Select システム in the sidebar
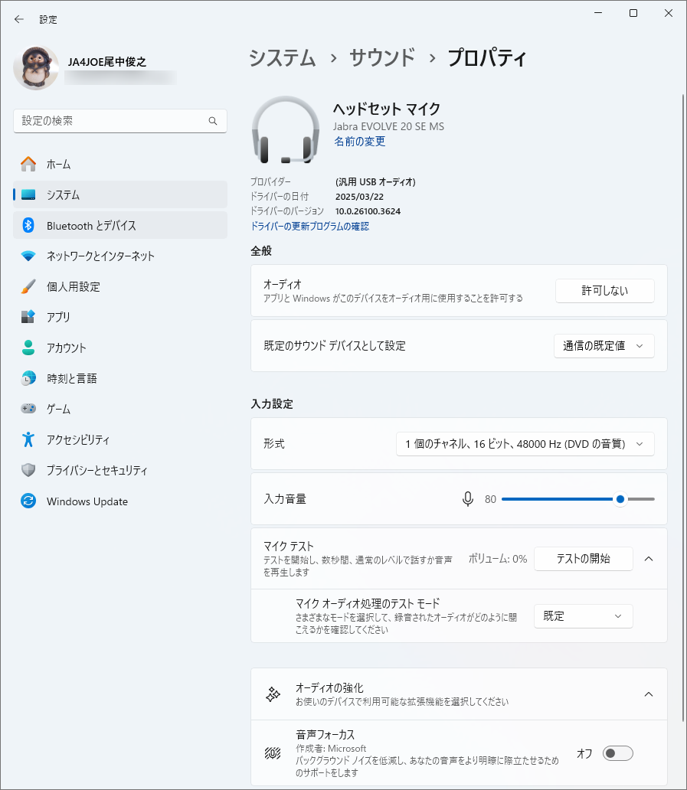Viewport: 687px width, 790px height. (120, 195)
